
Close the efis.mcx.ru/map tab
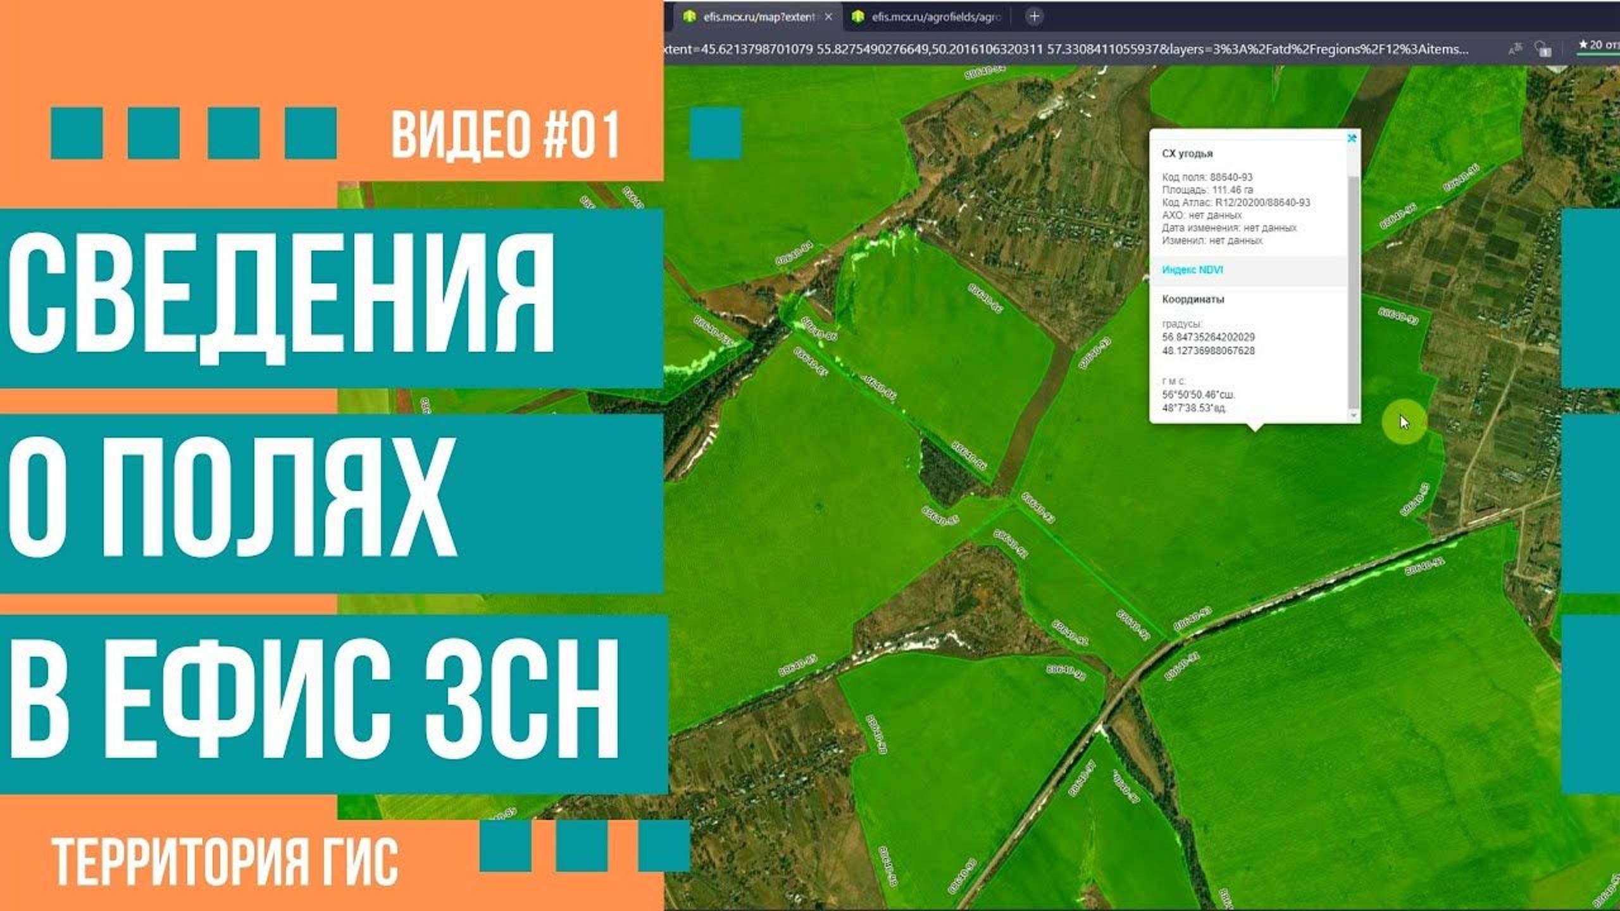click(x=828, y=17)
